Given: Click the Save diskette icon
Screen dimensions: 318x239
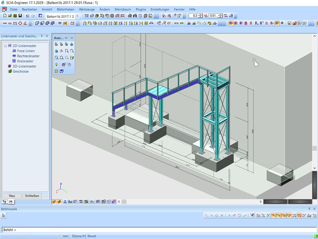Looking at the screenshot, I should 20,16.
